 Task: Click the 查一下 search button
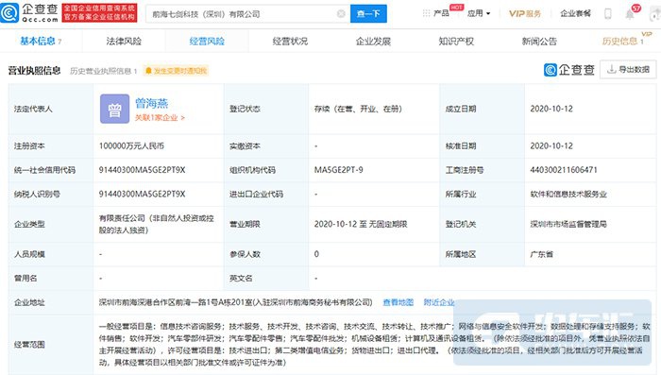tap(368, 14)
